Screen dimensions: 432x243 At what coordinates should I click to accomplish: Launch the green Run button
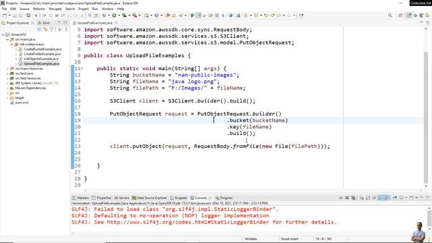tap(114, 16)
